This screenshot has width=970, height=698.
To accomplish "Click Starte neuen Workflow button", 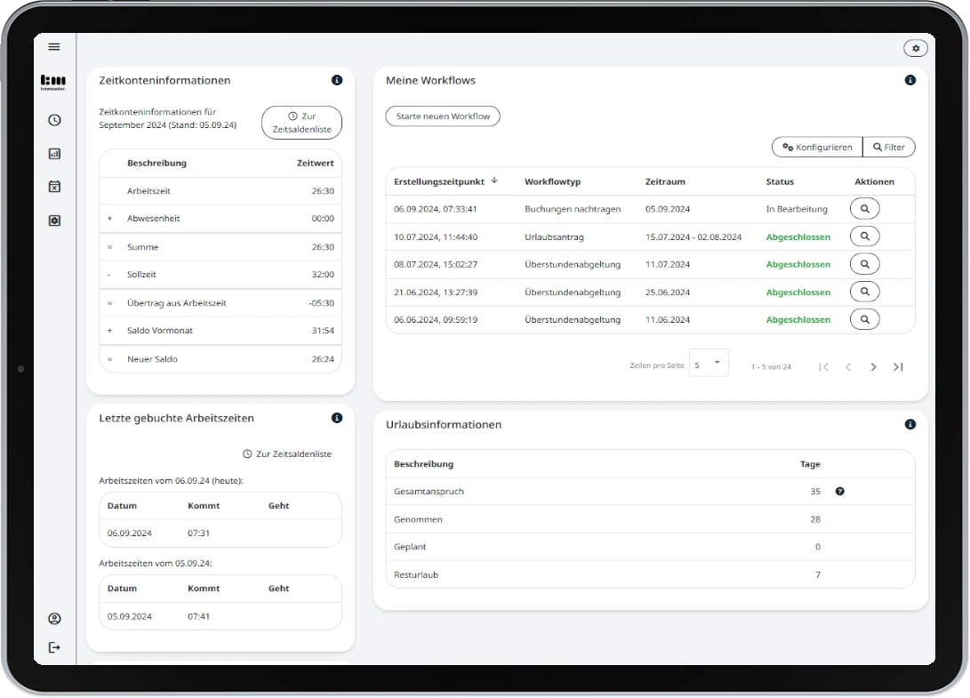I will pos(443,116).
